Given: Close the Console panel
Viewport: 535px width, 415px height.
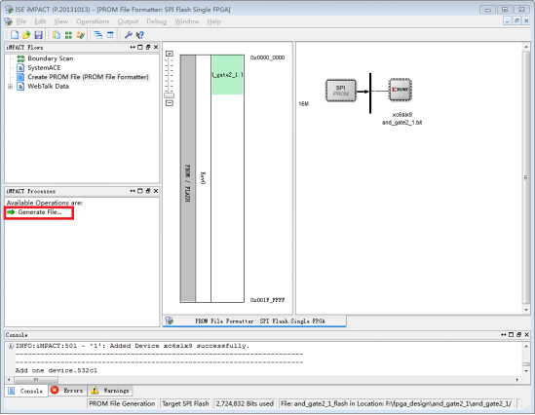Looking at the screenshot, I should pyautogui.click(x=527, y=334).
